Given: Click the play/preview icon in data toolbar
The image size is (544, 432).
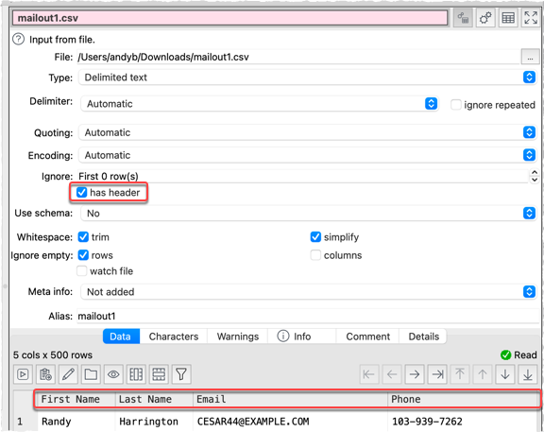Looking at the screenshot, I should click(x=23, y=374).
